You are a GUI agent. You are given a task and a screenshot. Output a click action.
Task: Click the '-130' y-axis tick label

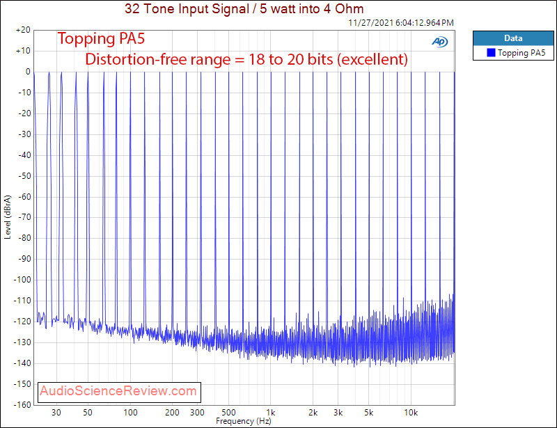[22, 342]
